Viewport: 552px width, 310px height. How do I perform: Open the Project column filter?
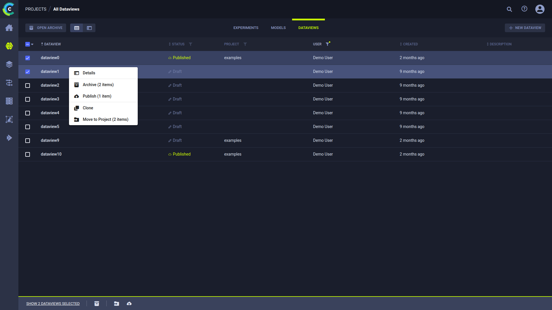click(x=245, y=44)
